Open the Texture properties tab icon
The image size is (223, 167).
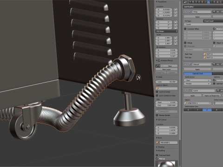point(217,2)
